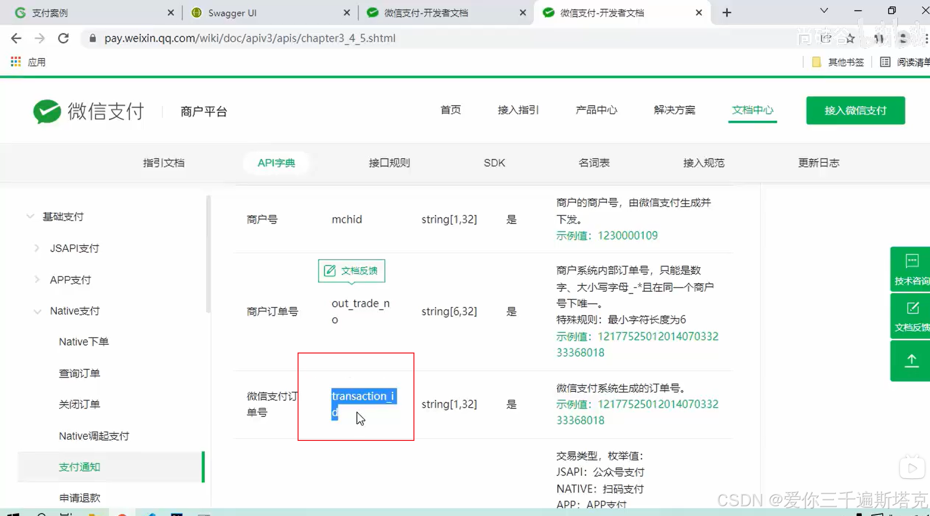Viewport: 930px width, 516px height.
Task: Open 技术咨询 side widget
Action: click(x=911, y=269)
